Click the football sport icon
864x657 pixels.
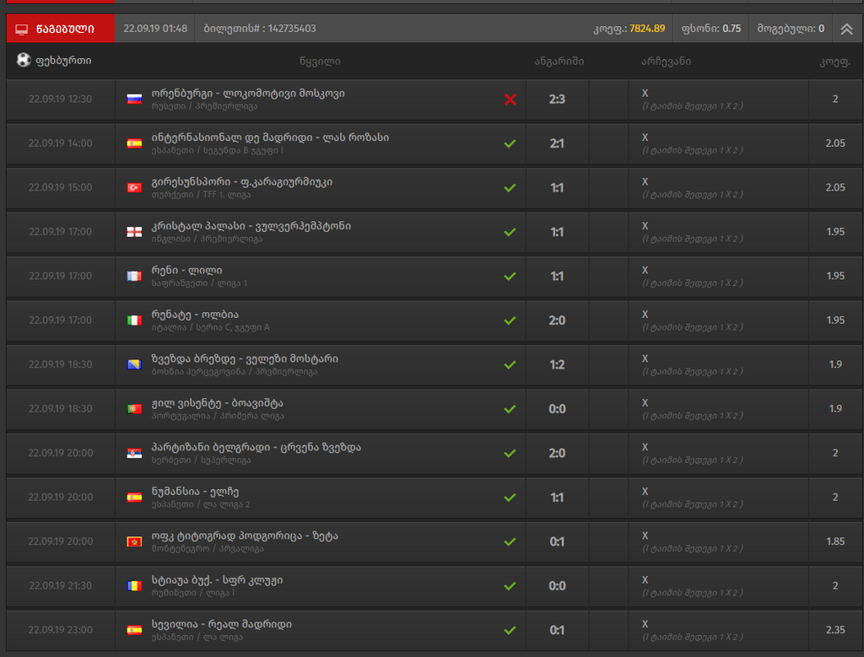coord(24,60)
